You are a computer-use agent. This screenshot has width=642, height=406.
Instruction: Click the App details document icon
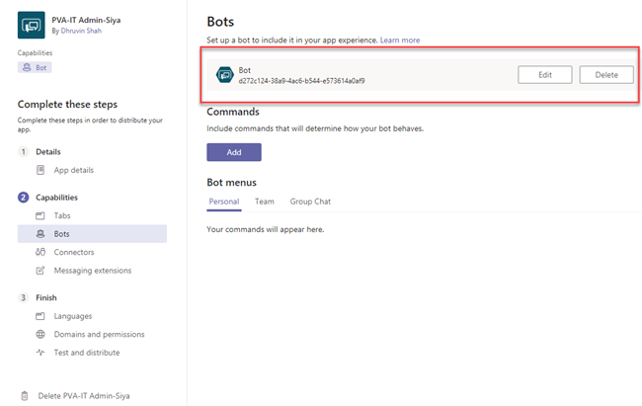[x=40, y=170]
